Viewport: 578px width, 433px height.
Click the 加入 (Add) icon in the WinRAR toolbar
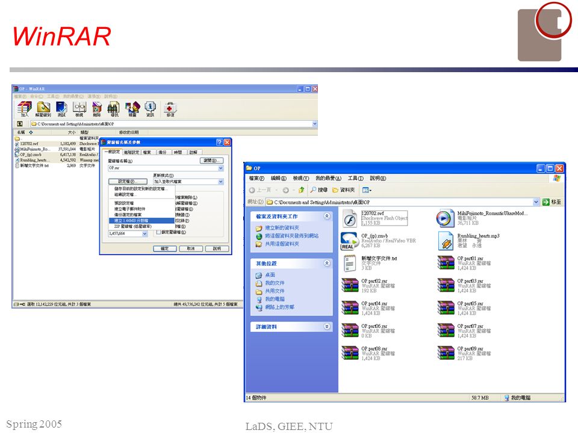(x=24, y=109)
